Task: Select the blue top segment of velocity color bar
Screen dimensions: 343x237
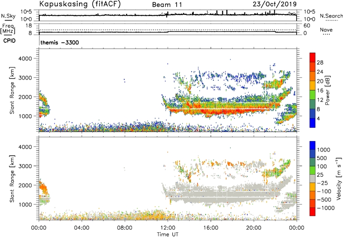Action: (x=313, y=145)
